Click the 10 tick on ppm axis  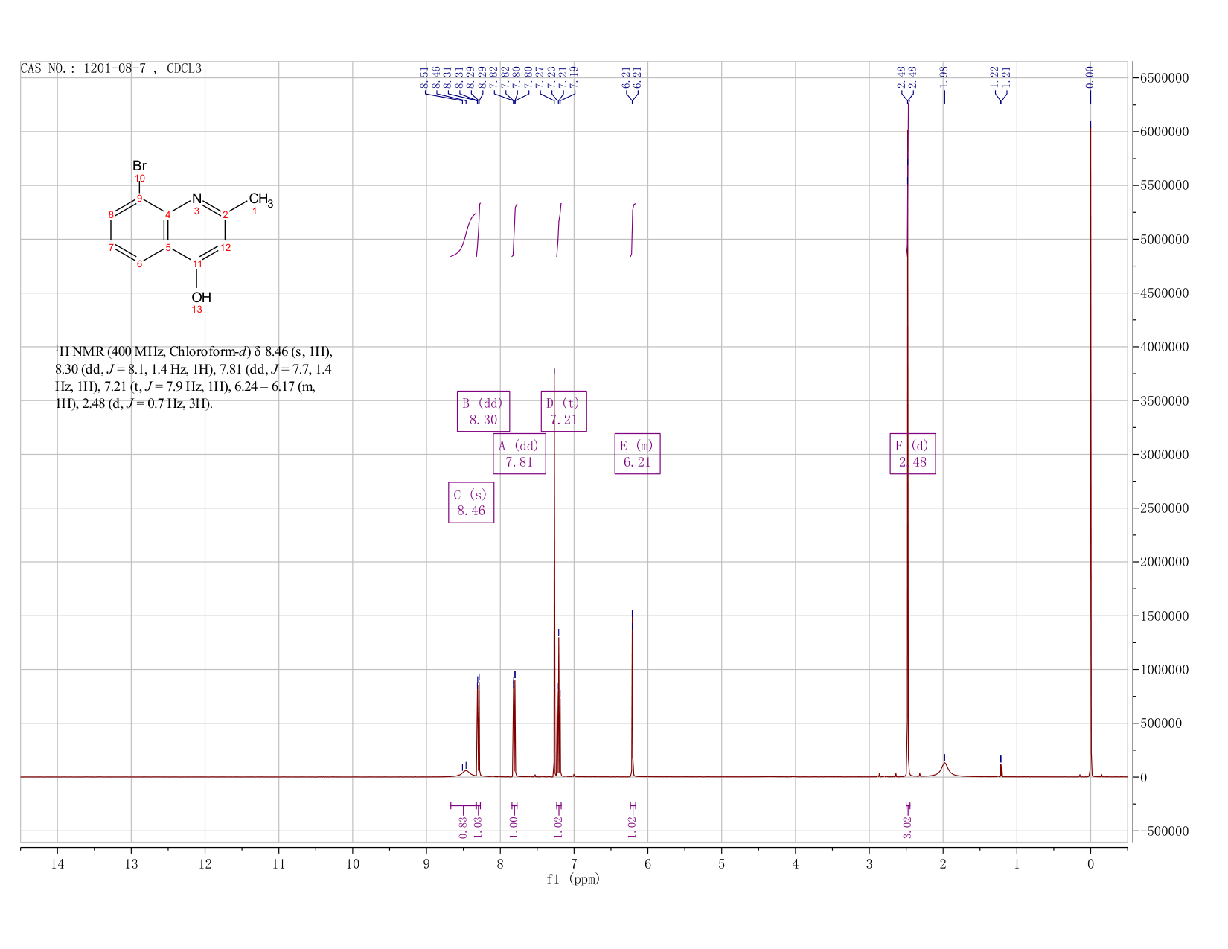(x=353, y=863)
